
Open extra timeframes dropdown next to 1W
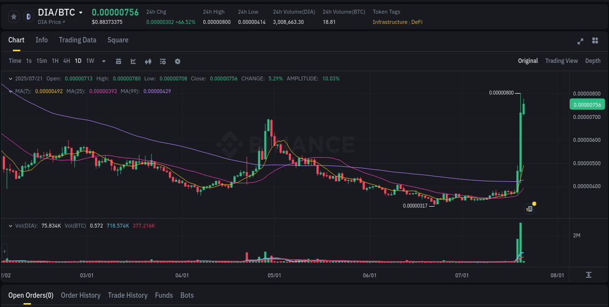103,61
